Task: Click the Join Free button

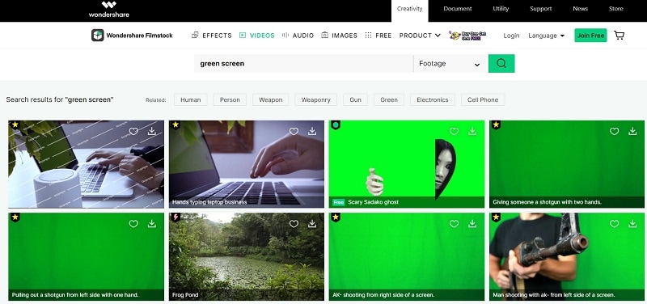Action: [x=590, y=36]
